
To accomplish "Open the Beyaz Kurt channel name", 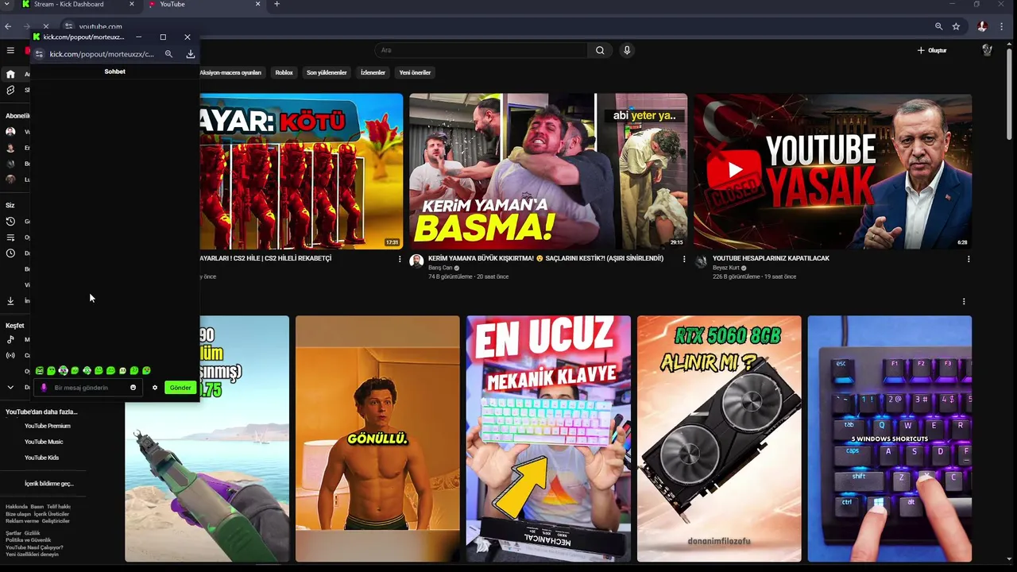I will click(726, 268).
